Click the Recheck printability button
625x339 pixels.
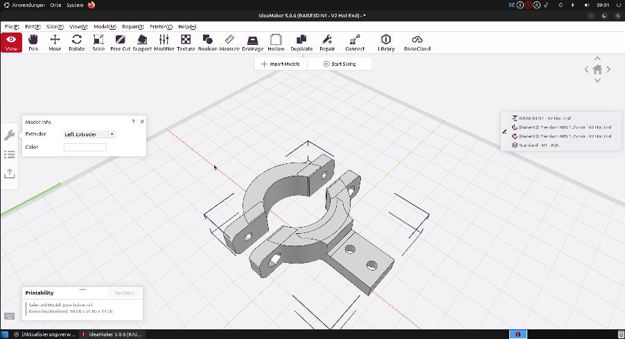tap(124, 293)
